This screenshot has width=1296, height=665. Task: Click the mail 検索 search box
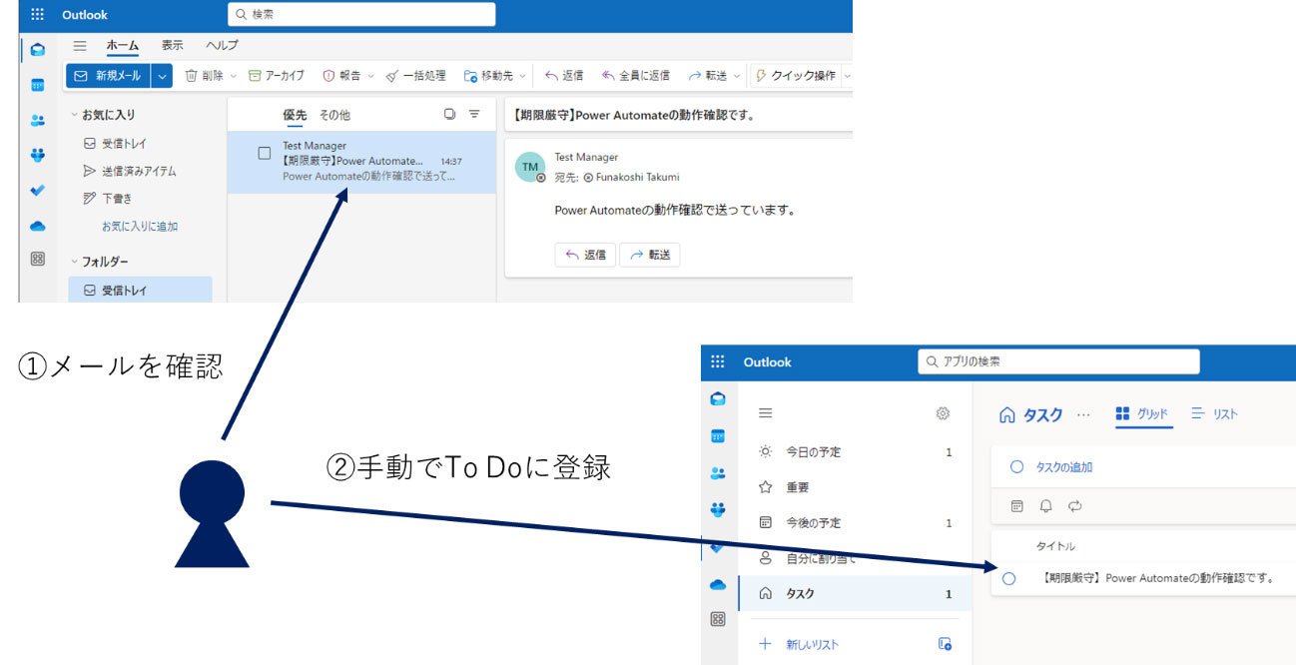(361, 14)
